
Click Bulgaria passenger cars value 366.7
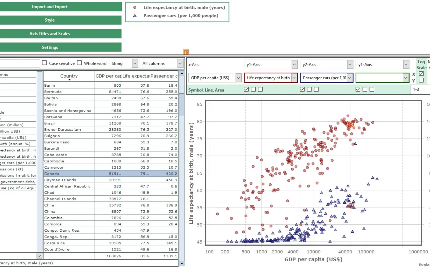171,136
